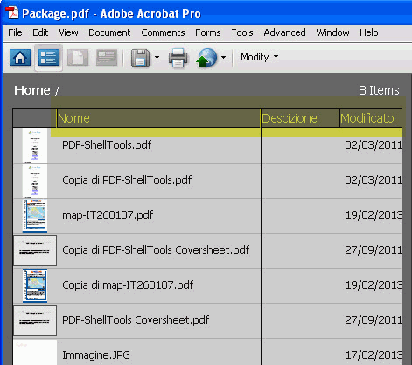
Task: Open the File menu
Action: pyautogui.click(x=15, y=32)
